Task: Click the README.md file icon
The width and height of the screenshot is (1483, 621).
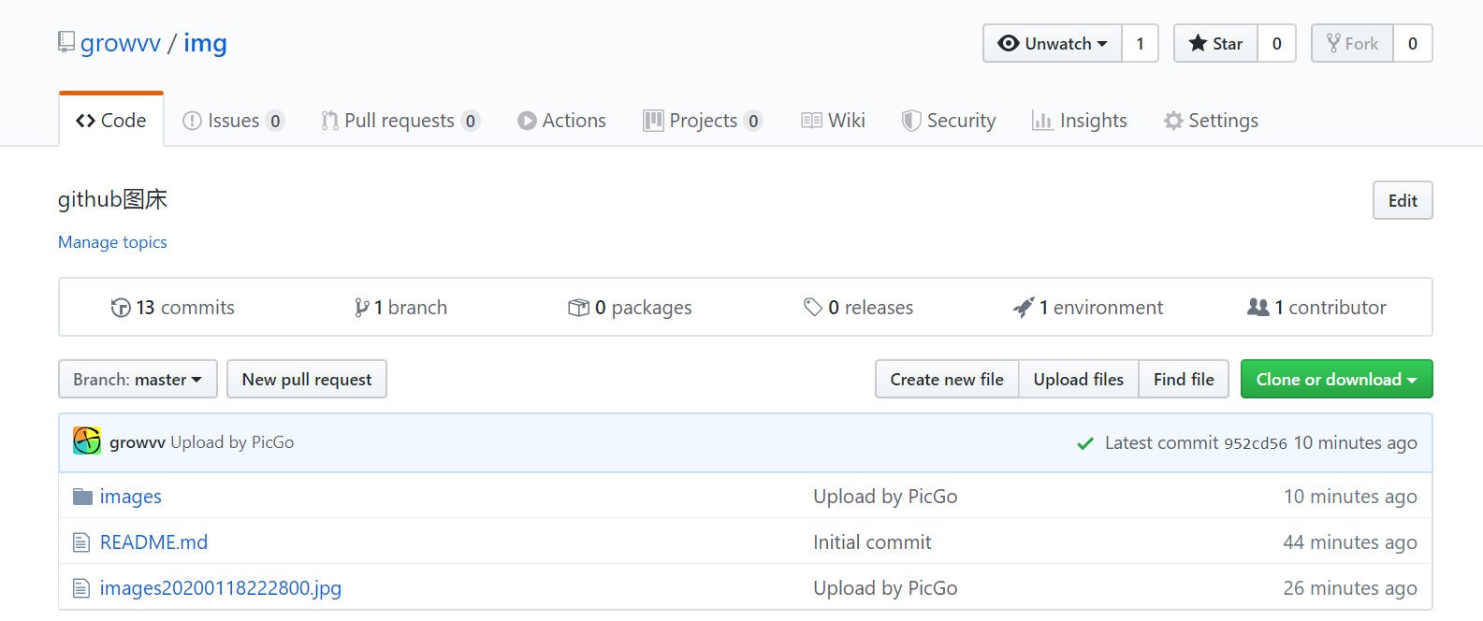Action: 81,542
